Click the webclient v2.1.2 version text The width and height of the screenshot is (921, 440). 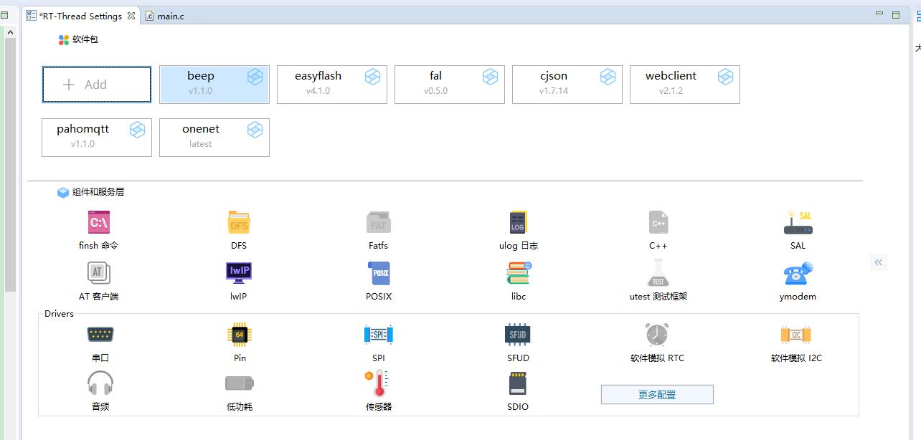pos(671,91)
